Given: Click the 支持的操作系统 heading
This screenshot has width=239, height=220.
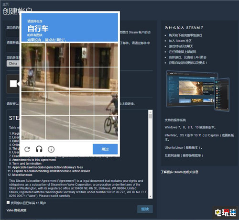Looking at the screenshot, I should pyautogui.click(x=175, y=120).
